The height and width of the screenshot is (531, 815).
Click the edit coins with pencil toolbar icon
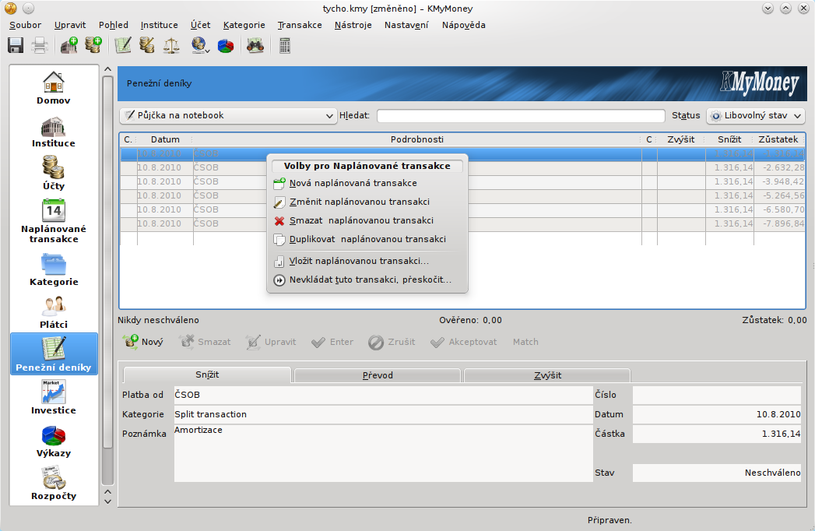pos(147,46)
